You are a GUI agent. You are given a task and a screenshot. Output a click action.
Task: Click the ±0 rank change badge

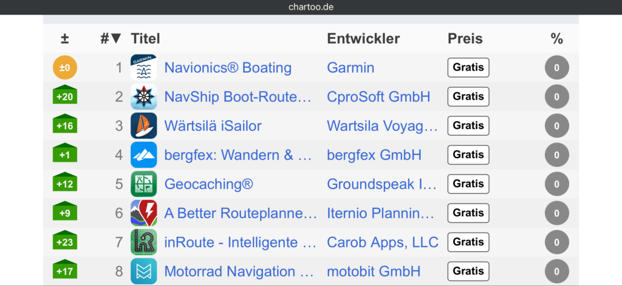point(65,67)
